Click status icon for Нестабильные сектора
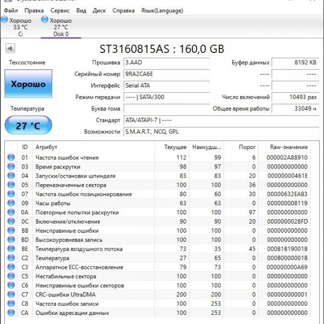324x324 pixels. (x=11, y=276)
